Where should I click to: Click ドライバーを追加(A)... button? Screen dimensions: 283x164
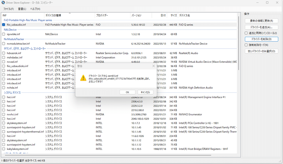click(261, 27)
